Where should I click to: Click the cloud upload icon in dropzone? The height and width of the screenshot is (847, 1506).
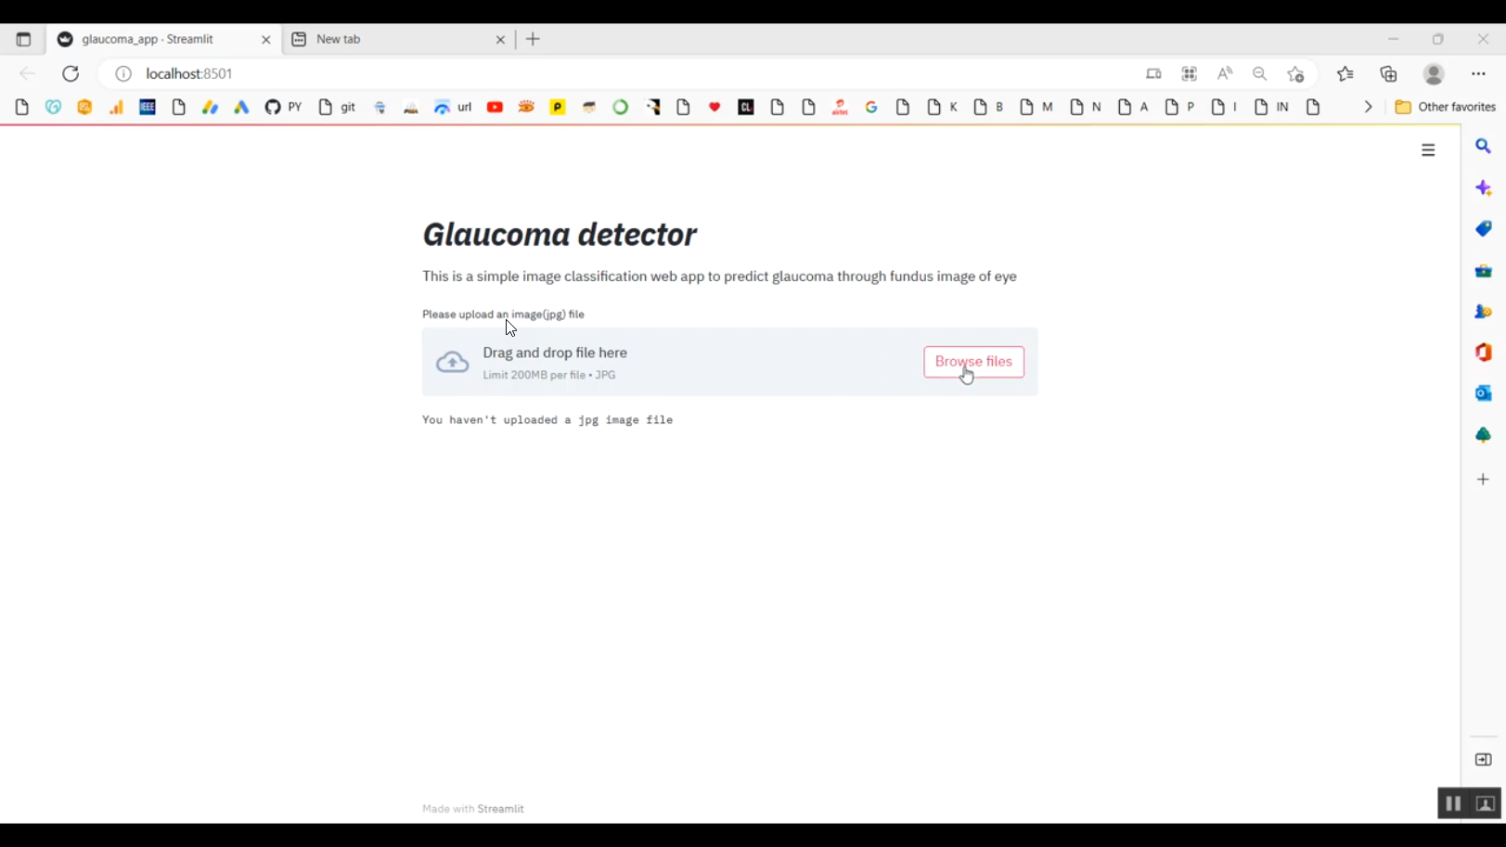tap(453, 362)
